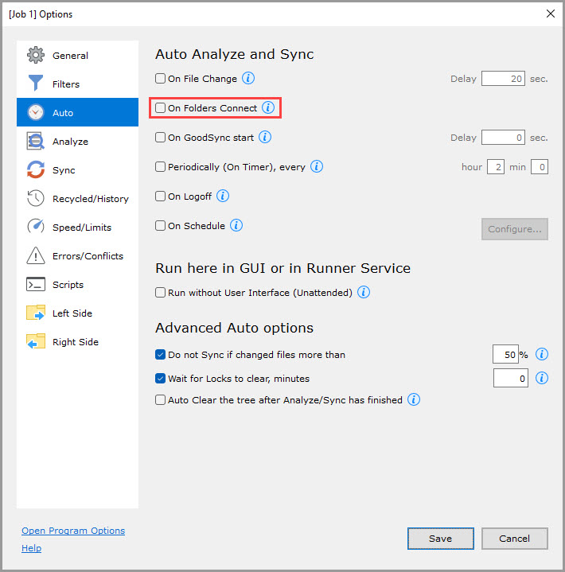Click the timer hour input field
Screen dimensions: 565x572
(495, 167)
